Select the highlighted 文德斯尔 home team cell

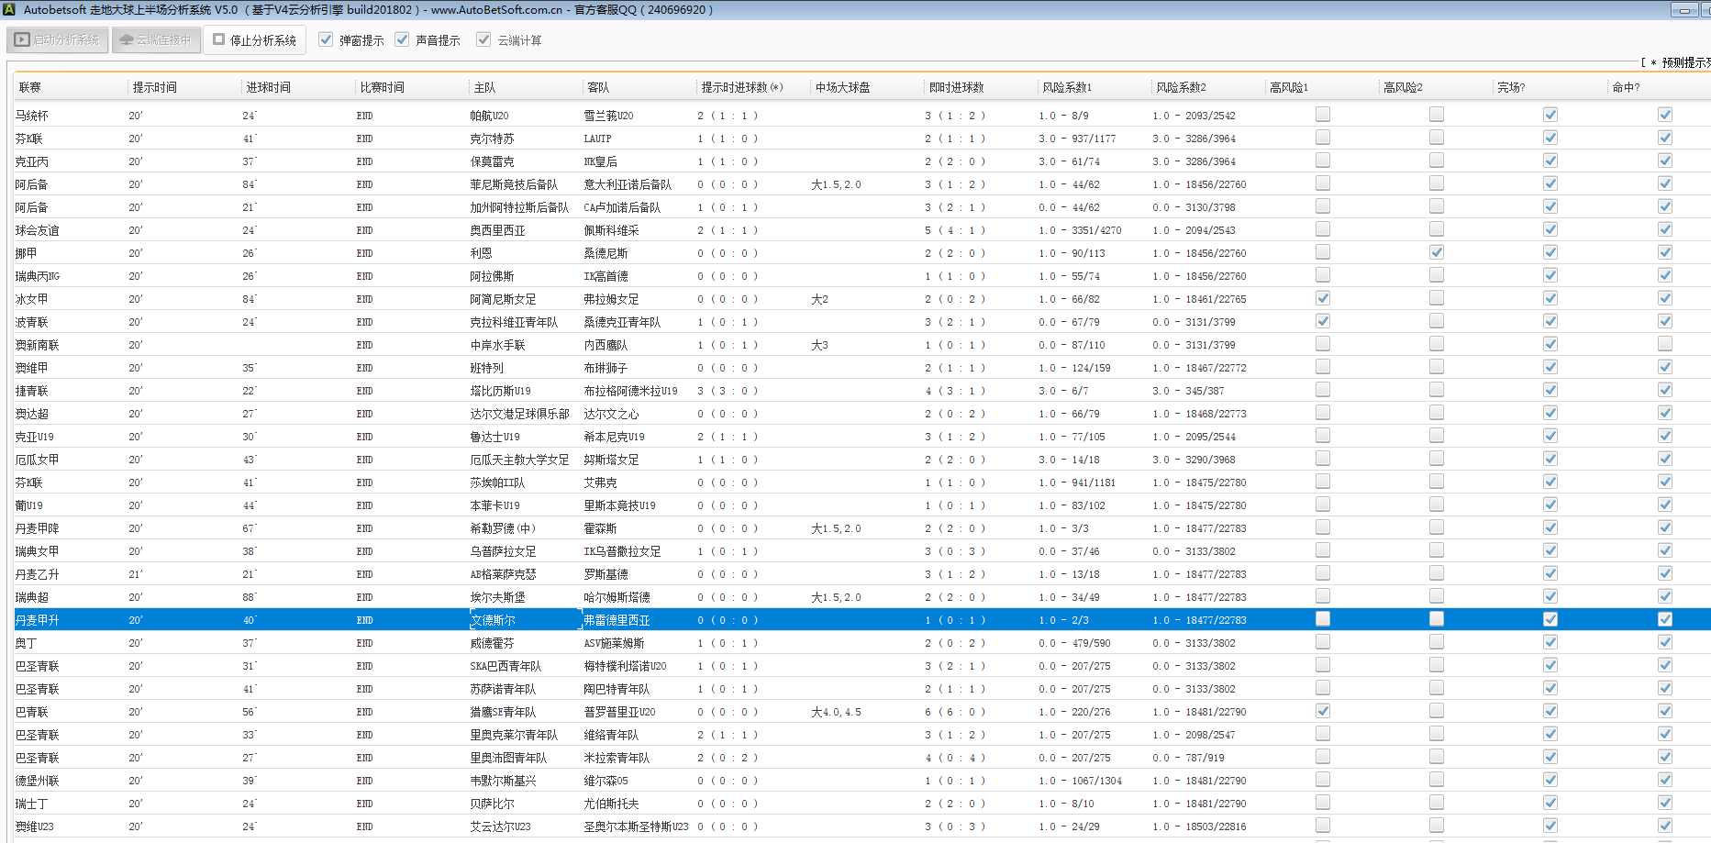[494, 620]
